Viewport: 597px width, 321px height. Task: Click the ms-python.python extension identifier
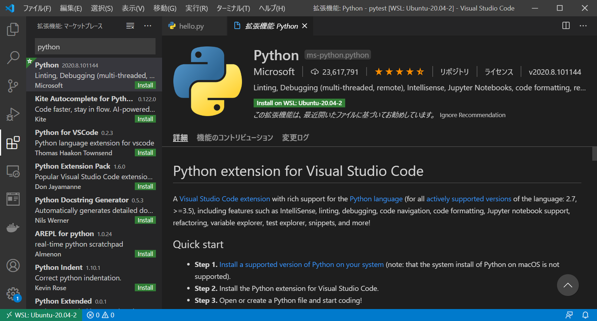click(x=338, y=55)
